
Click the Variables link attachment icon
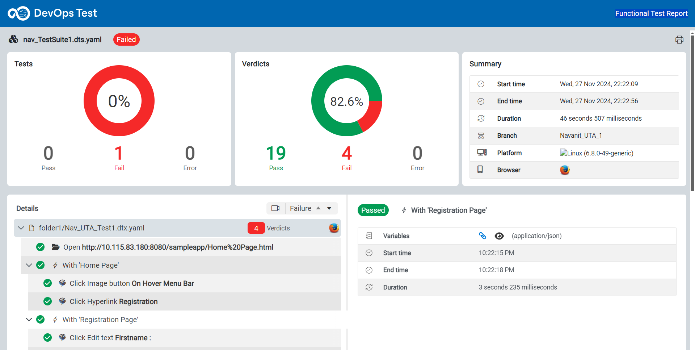(x=482, y=236)
